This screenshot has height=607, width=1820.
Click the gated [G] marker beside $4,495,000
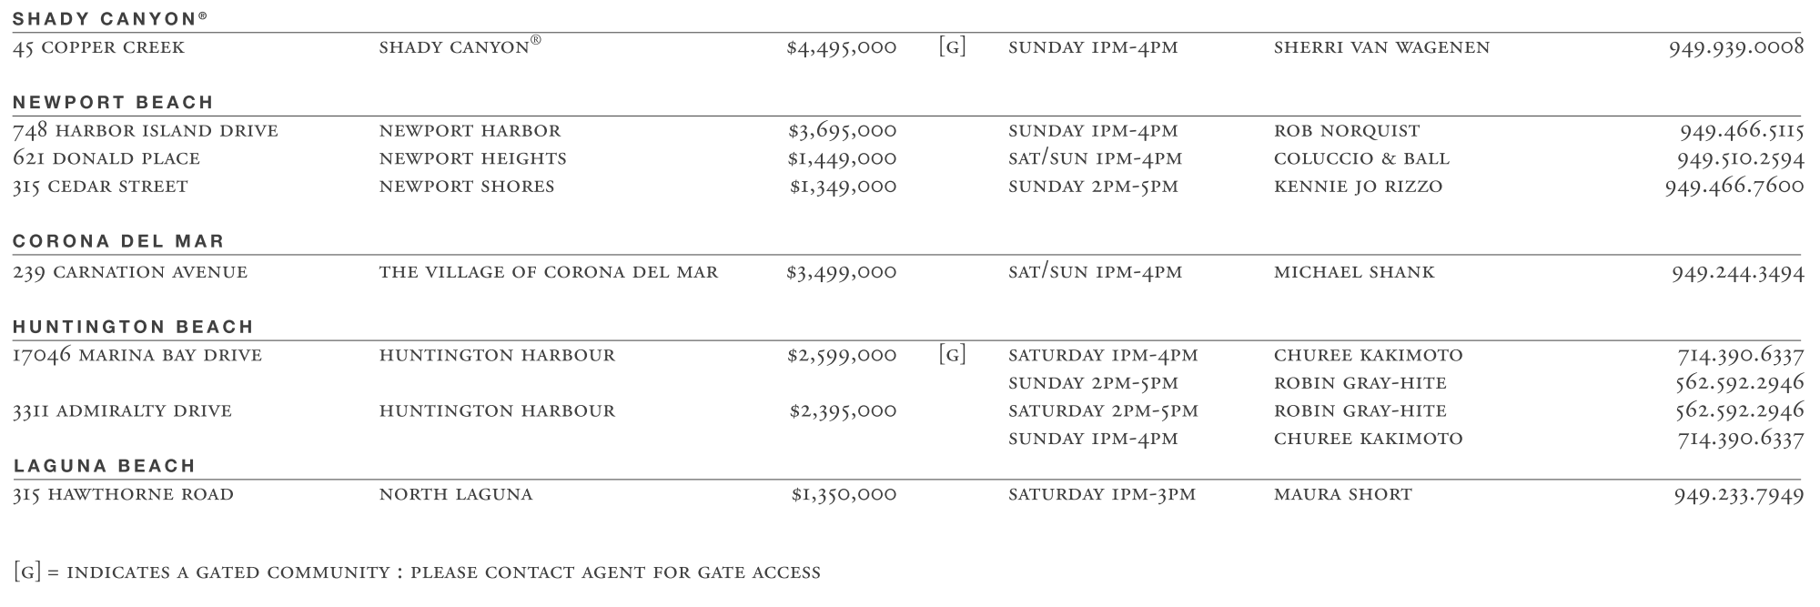pyautogui.click(x=952, y=47)
